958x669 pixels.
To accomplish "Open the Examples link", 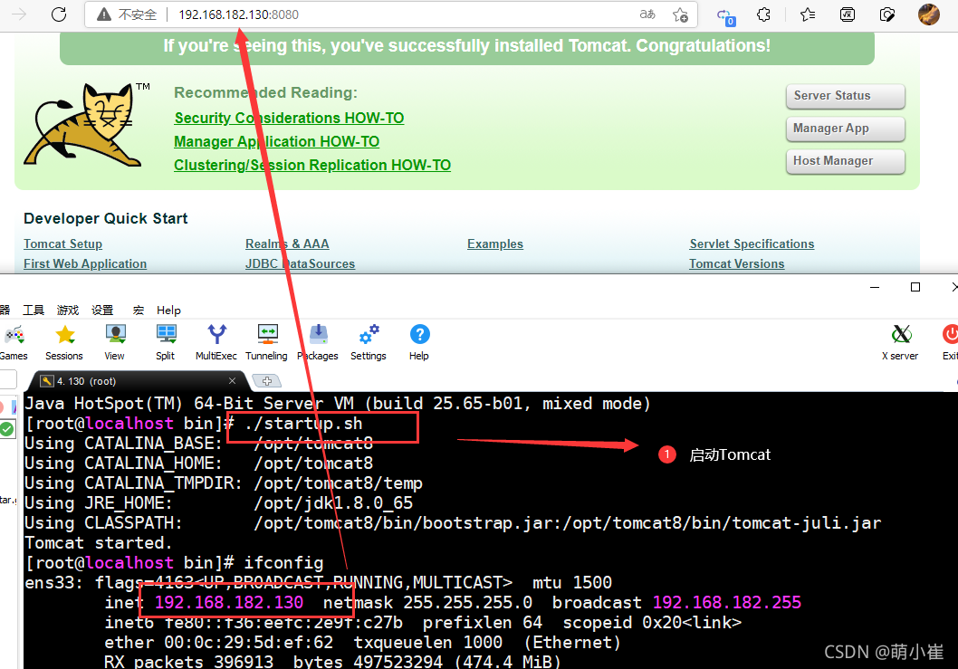I will pos(495,244).
